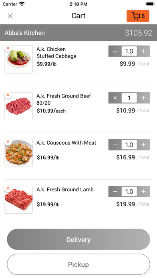Edit the Fresh Ground Lamb quantity field
Viewport: 157px width, 278px height.
tap(129, 191)
